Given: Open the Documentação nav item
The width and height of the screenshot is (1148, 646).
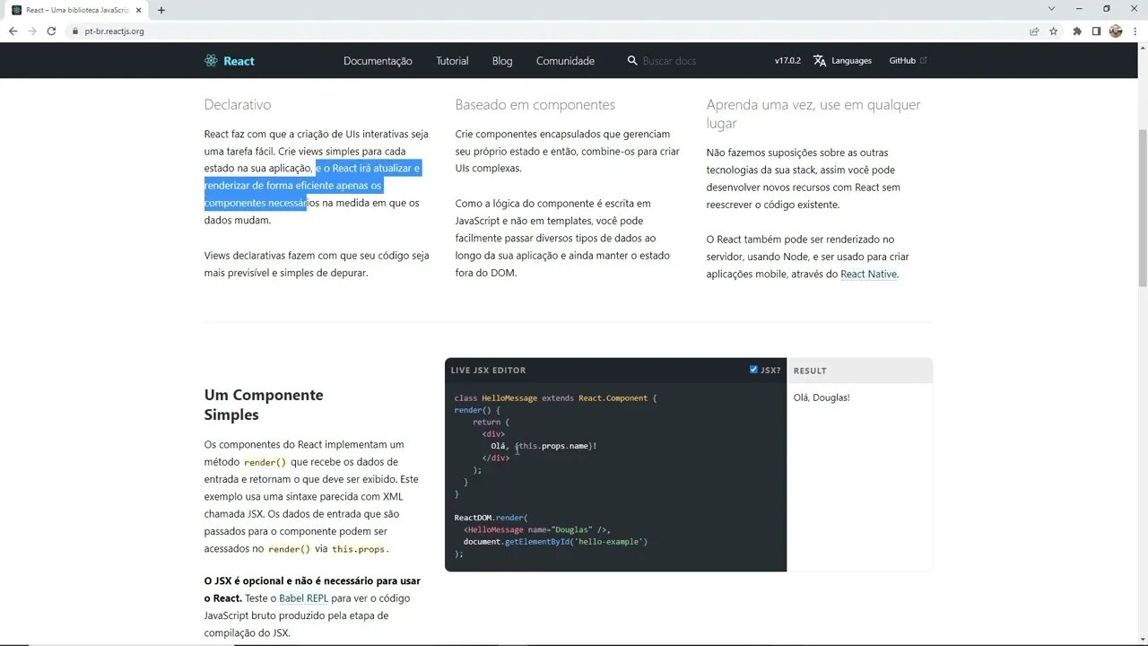Looking at the screenshot, I should click(378, 61).
